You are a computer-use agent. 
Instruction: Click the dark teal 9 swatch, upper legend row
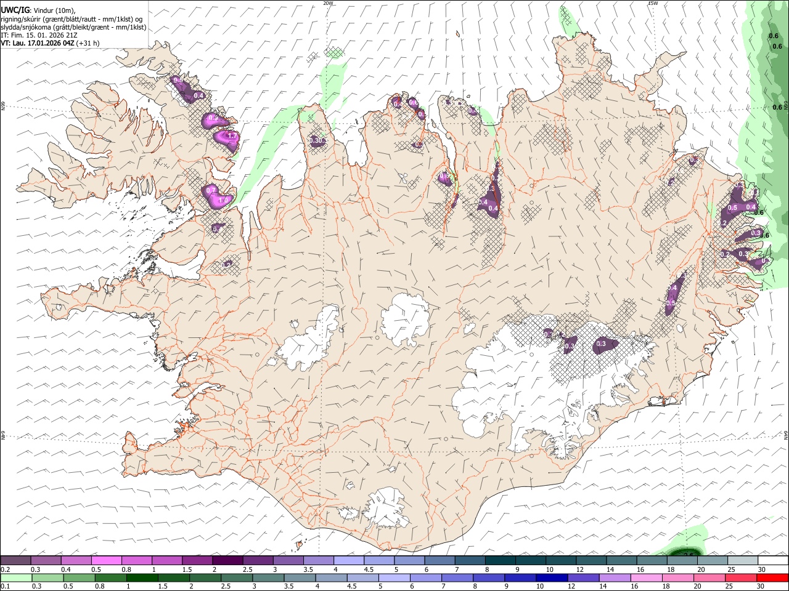click(531, 560)
